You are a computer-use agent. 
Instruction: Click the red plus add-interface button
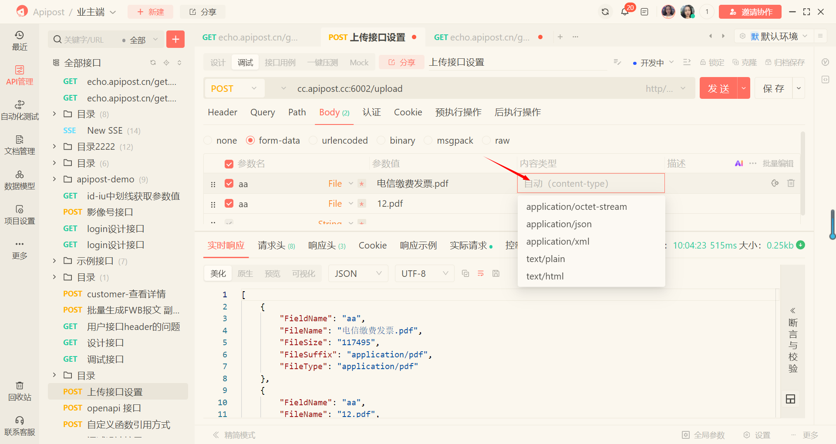click(175, 39)
